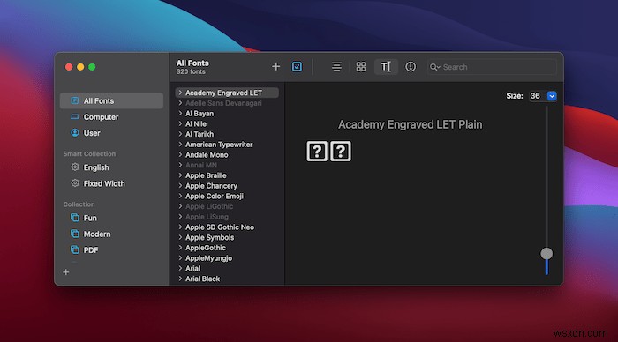Image resolution: width=618 pixels, height=342 pixels.
Task: Click the magnifier icon in the search field
Action: point(434,67)
